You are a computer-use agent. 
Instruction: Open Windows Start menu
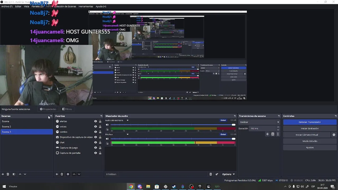(4, 187)
